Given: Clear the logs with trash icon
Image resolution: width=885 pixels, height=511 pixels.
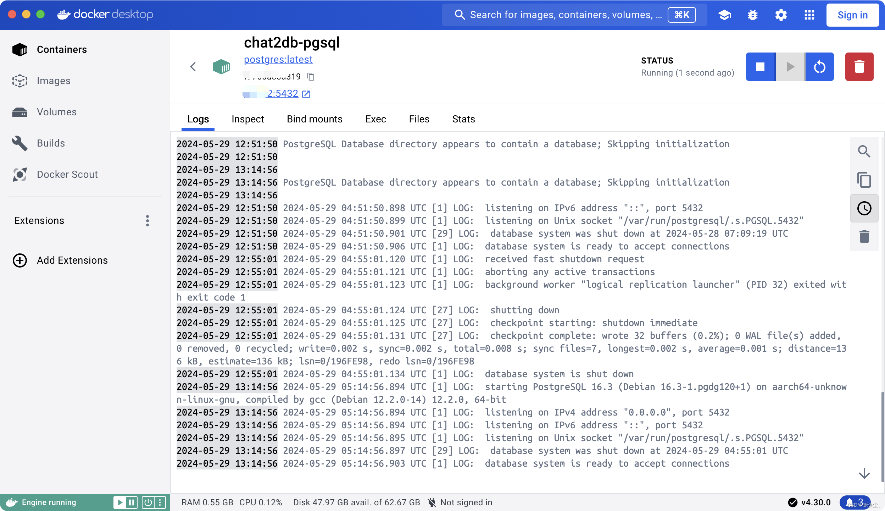Looking at the screenshot, I should [x=864, y=237].
